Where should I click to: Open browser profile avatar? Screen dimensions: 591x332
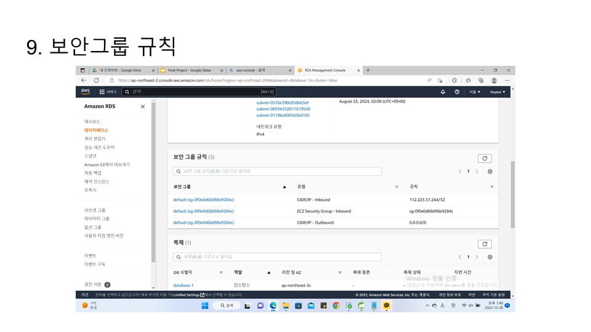click(494, 80)
